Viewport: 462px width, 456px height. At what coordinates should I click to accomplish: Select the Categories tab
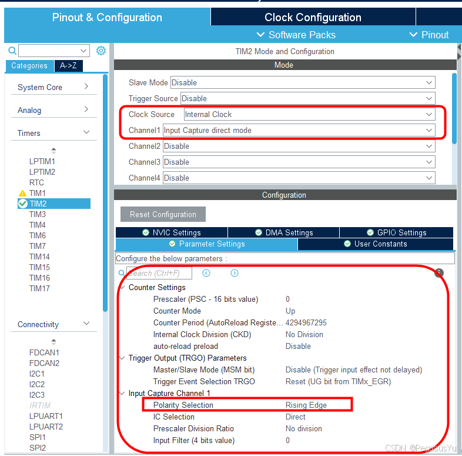(29, 66)
